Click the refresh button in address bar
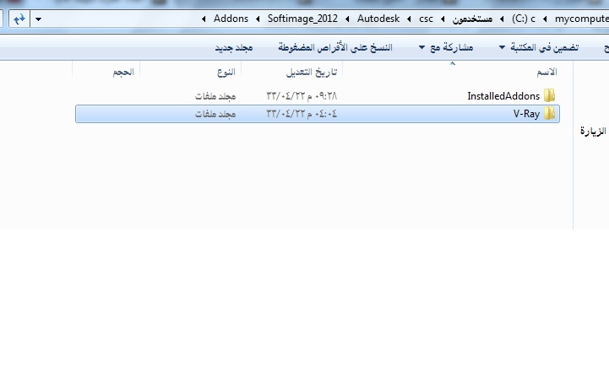 (x=19, y=19)
